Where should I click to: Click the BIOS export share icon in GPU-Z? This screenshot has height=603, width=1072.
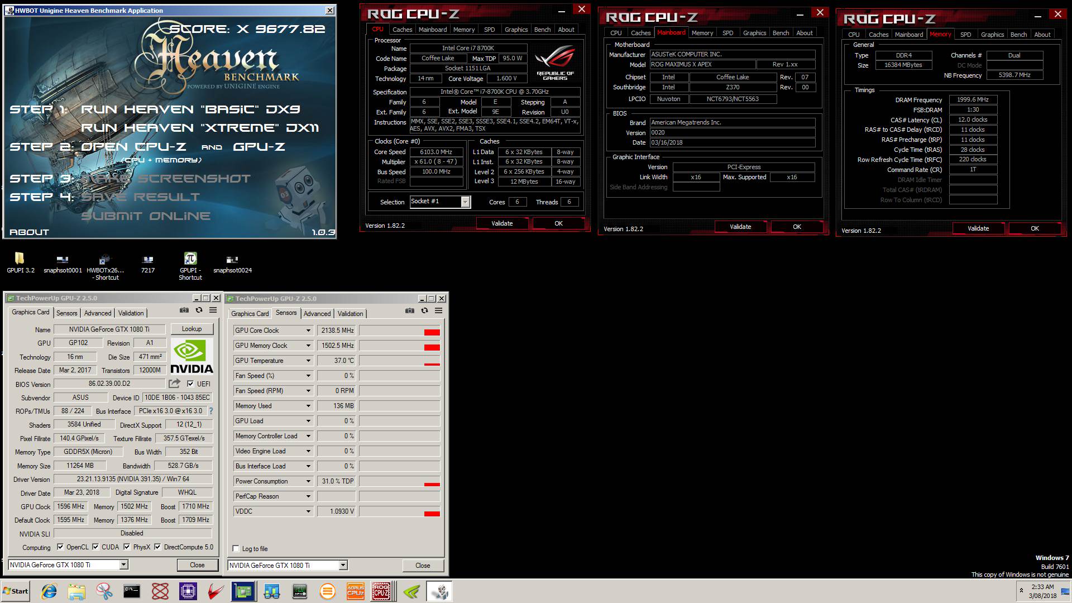[175, 384]
